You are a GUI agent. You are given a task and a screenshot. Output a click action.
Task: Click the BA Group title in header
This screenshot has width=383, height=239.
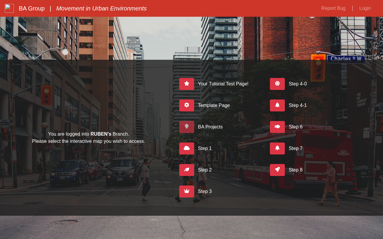[x=32, y=8]
